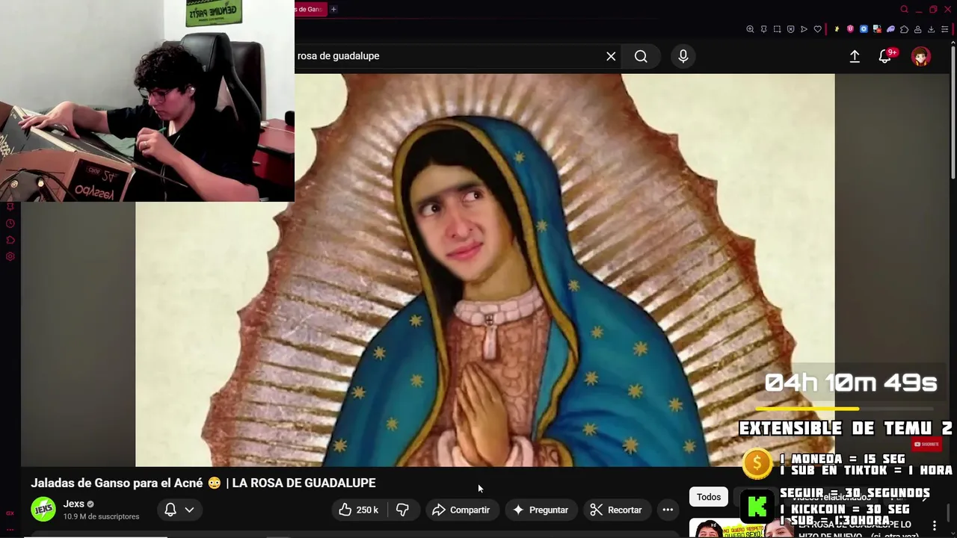957x538 pixels.
Task: Open the GX corner icon in the sidebar
Action: pyautogui.click(x=10, y=513)
